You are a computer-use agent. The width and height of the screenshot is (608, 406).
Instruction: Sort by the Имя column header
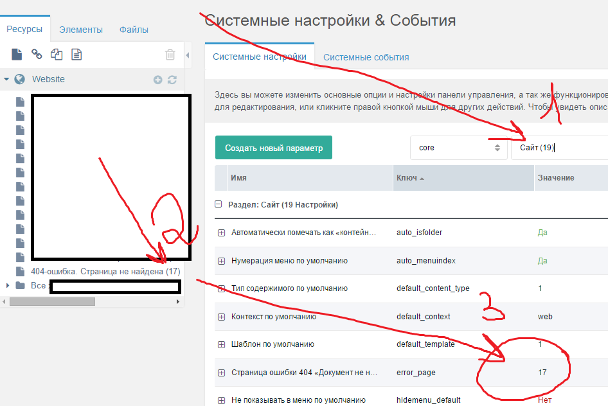click(x=310, y=178)
